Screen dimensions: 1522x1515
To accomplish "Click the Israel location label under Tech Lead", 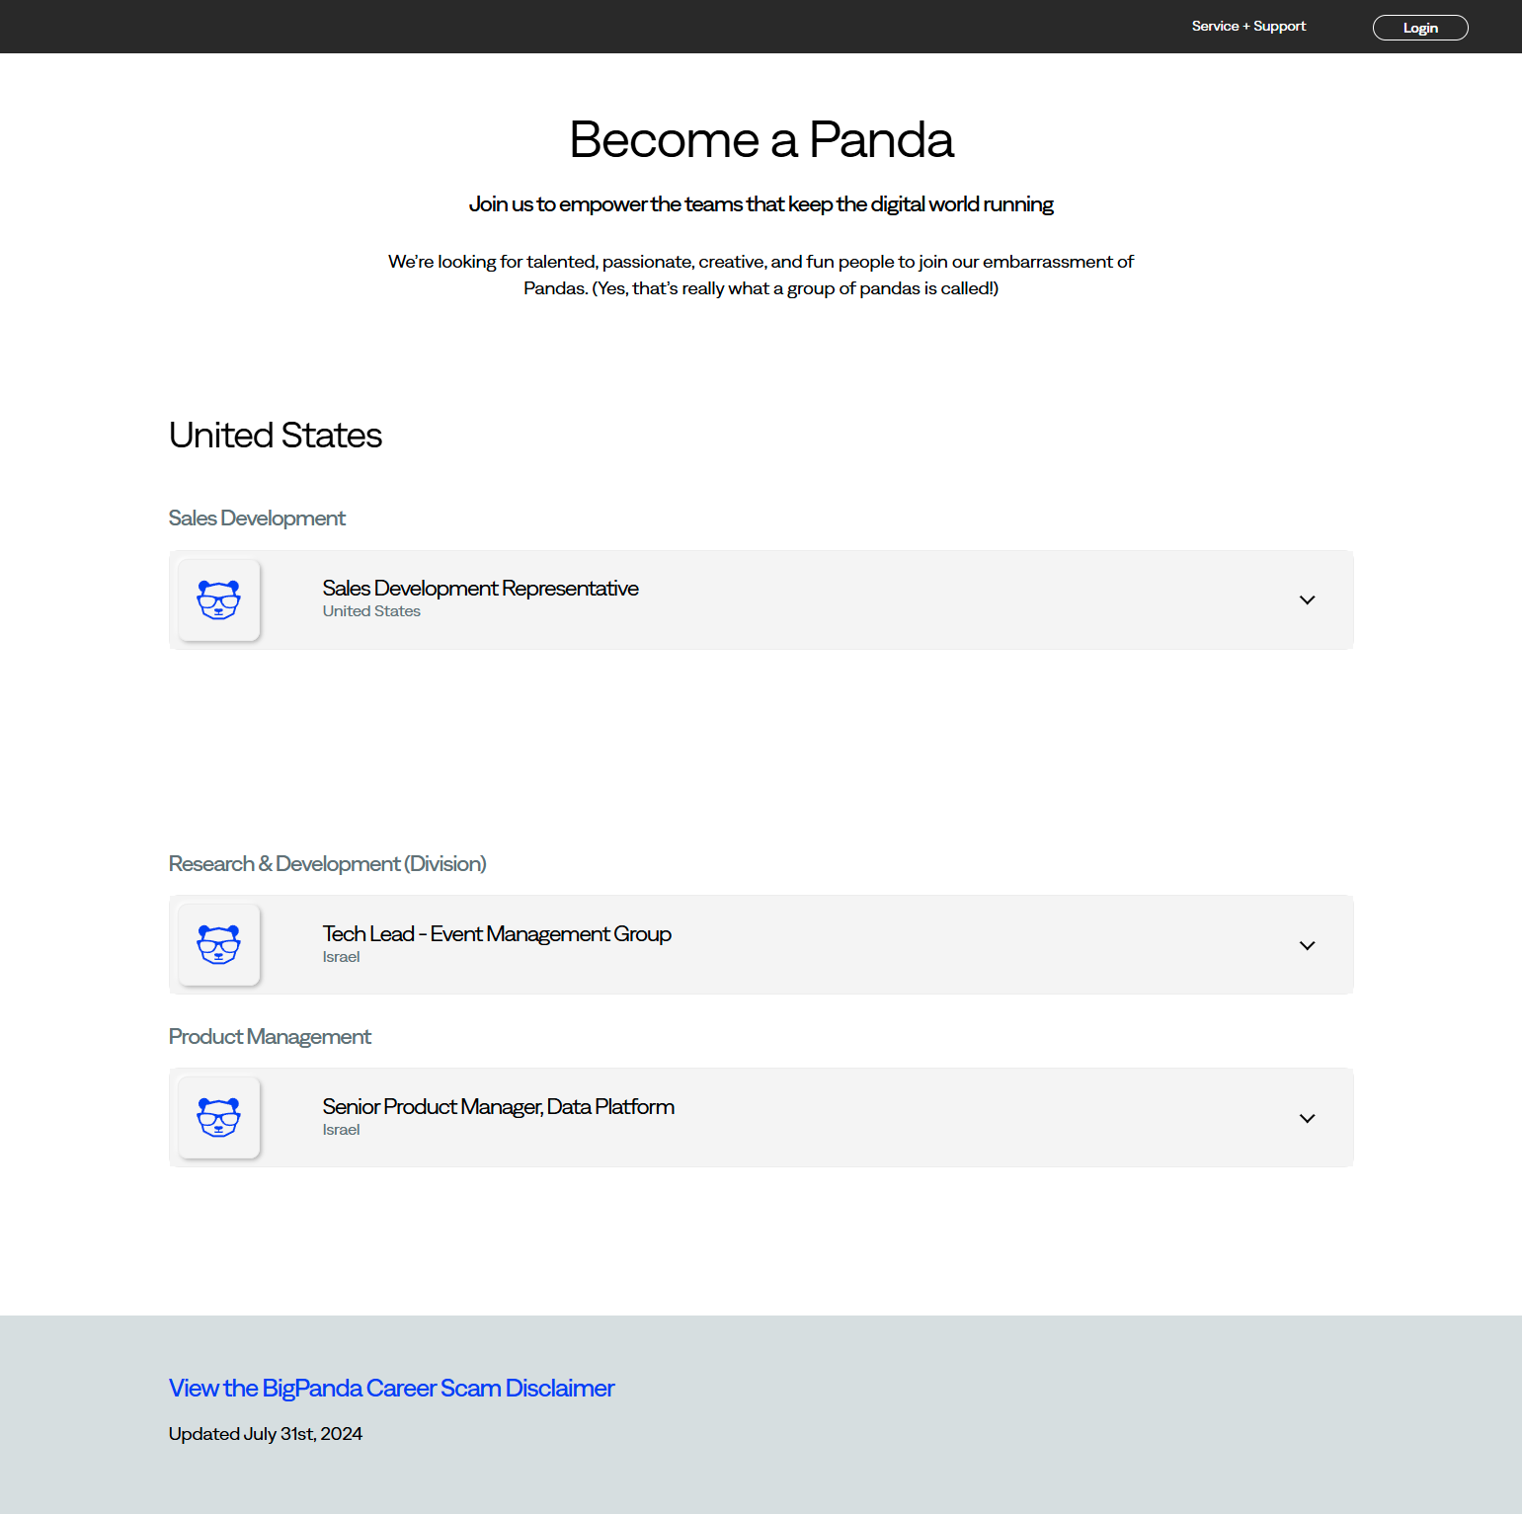I will tap(341, 956).
